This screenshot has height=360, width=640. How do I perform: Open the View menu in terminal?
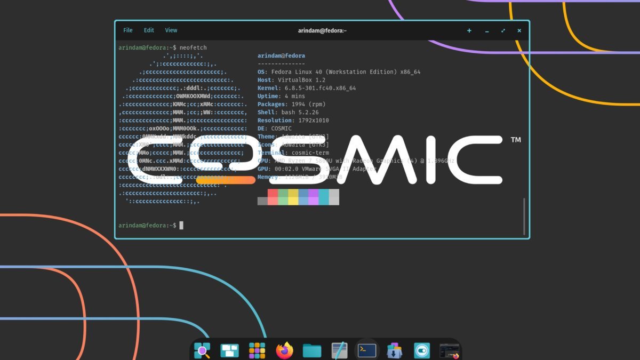point(171,30)
